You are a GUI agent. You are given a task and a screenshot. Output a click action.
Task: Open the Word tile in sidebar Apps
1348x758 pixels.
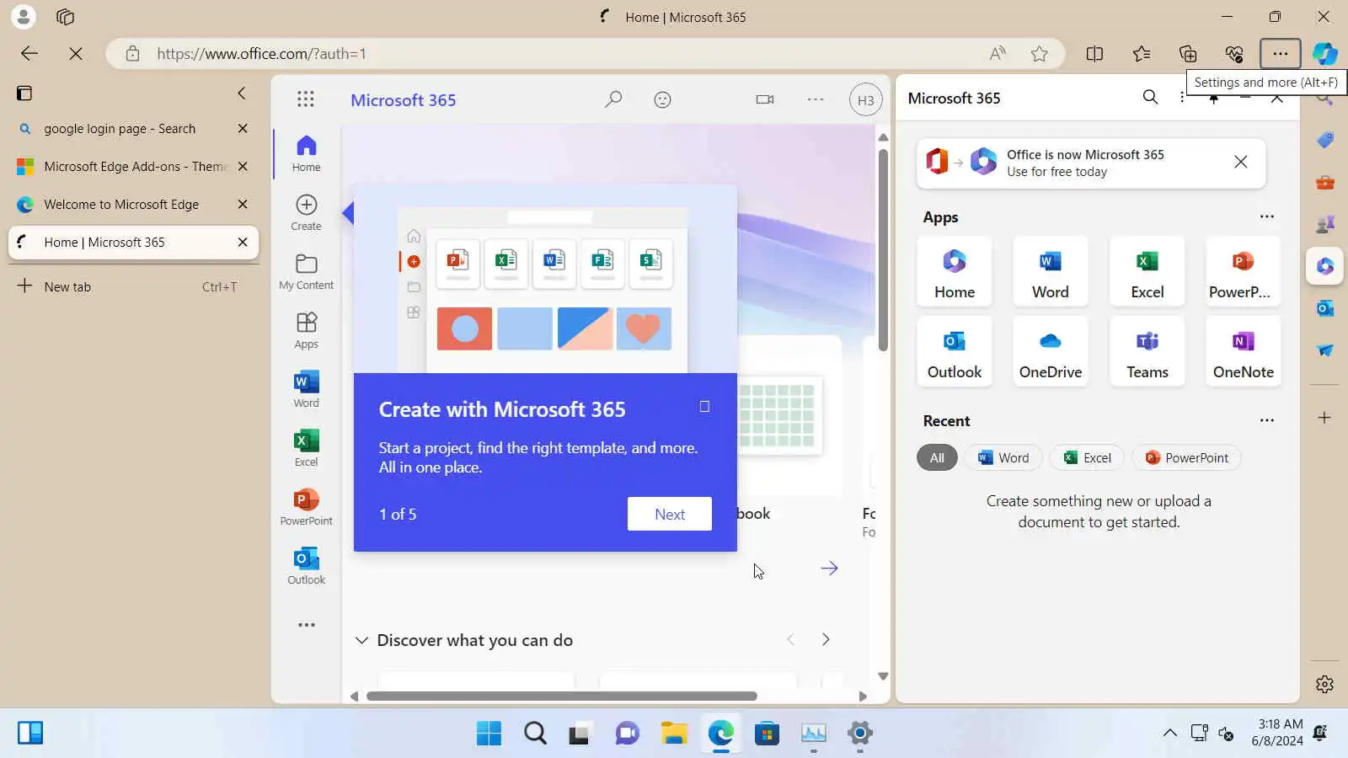click(x=1051, y=272)
